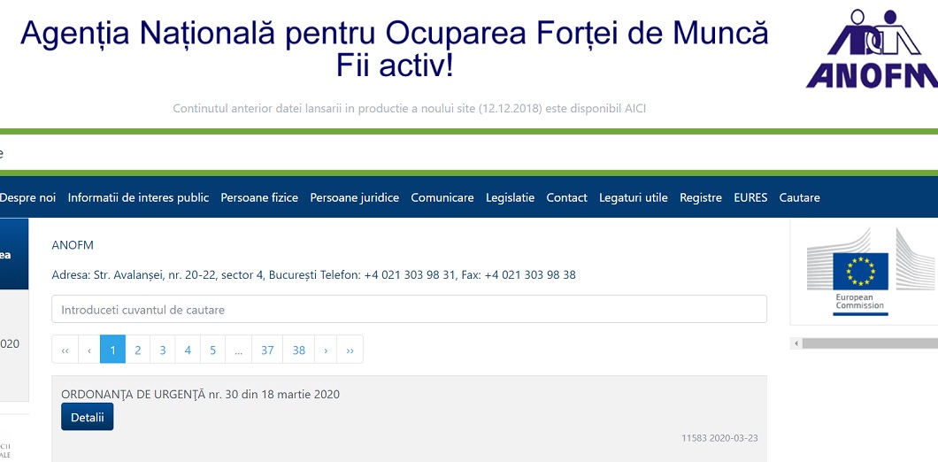Go to pagination page 2
The height and width of the screenshot is (462, 938).
click(137, 350)
